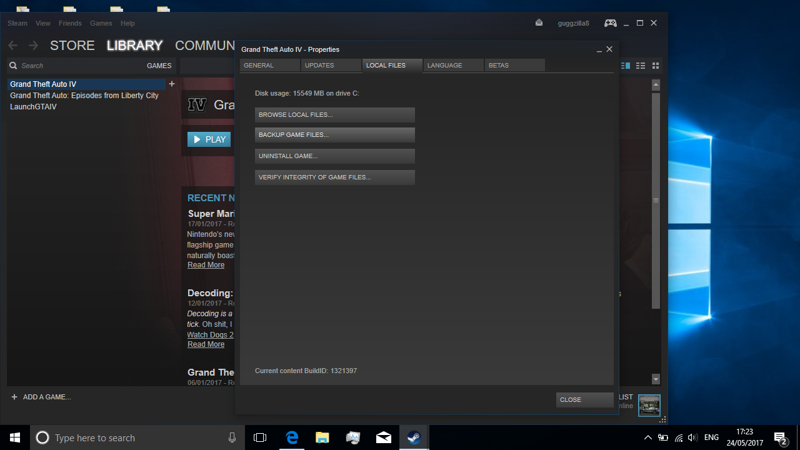The image size is (800, 450).
Task: Go to the LIBRARY section
Action: [x=134, y=46]
